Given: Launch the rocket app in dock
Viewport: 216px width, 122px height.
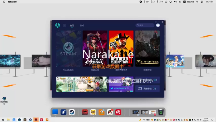Looking at the screenshot, I should coord(63,112).
